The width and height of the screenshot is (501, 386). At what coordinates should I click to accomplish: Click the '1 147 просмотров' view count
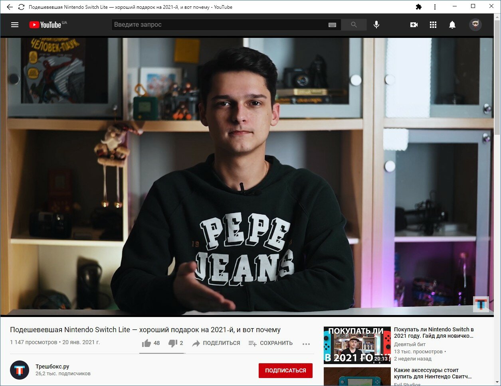[34, 342]
